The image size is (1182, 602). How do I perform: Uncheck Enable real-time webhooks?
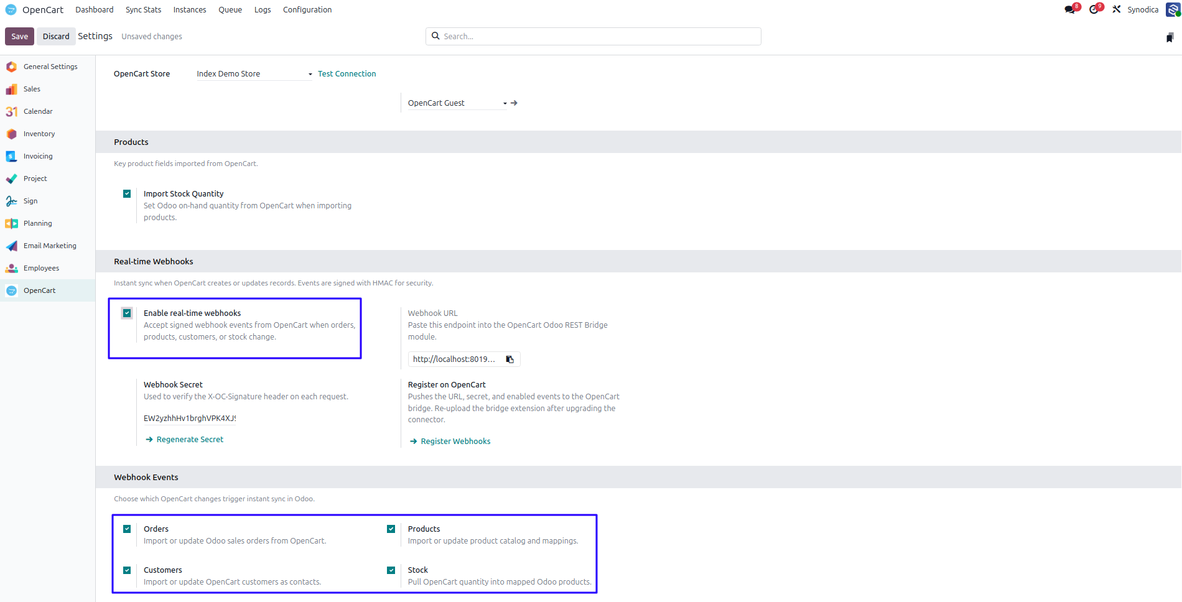127,313
